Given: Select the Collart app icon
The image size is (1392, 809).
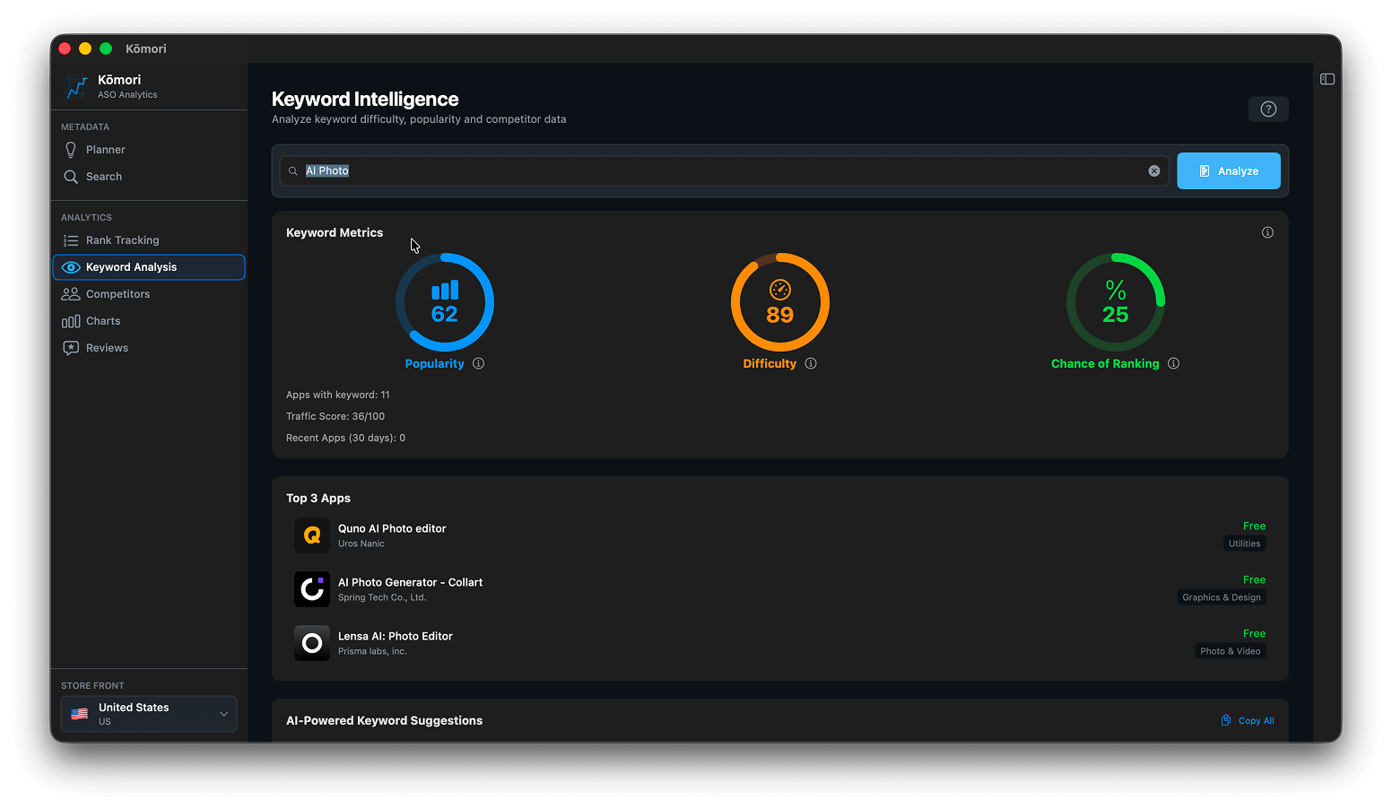Looking at the screenshot, I should click(312, 589).
